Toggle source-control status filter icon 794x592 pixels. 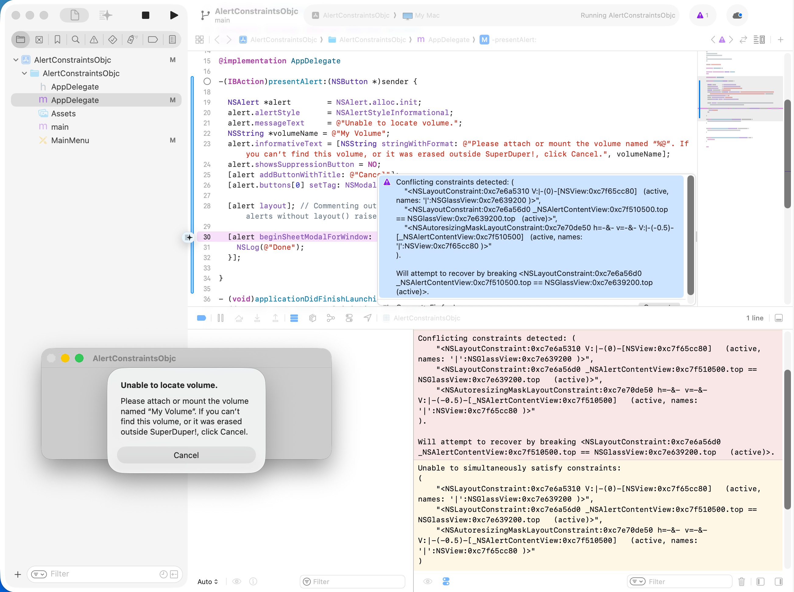point(174,574)
